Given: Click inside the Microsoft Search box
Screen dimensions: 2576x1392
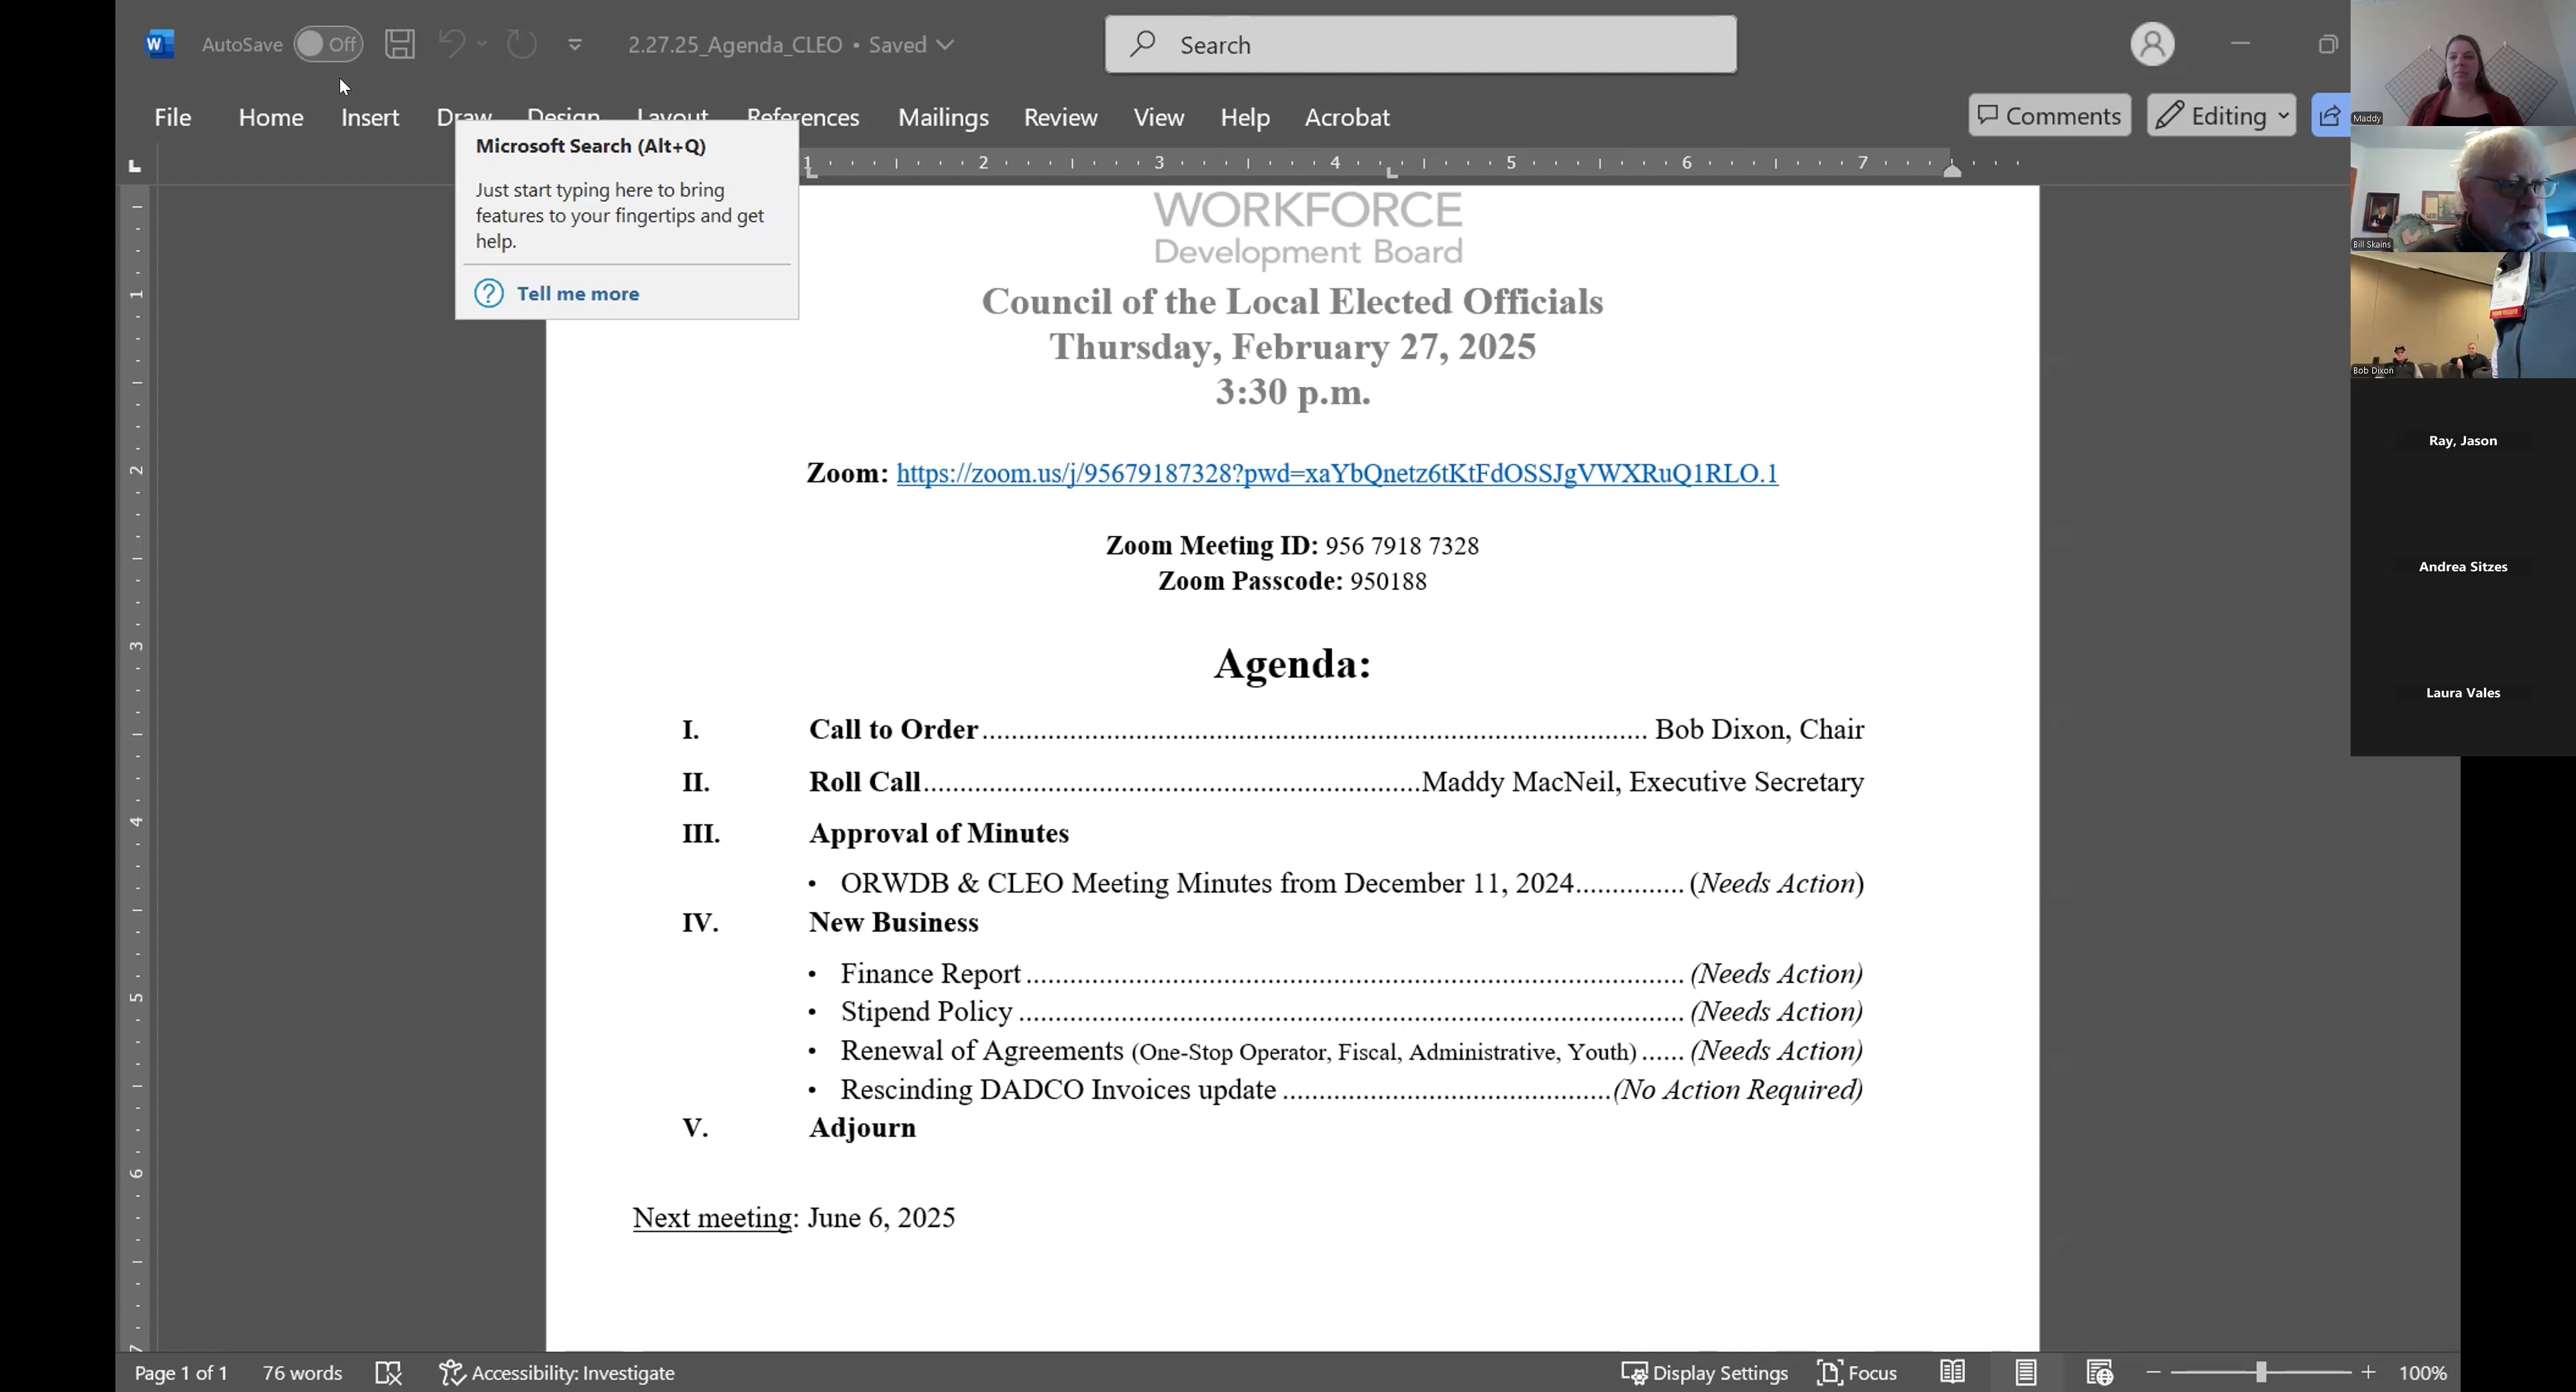Looking at the screenshot, I should tap(1419, 44).
